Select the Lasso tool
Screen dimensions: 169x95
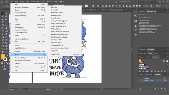pos(6,16)
